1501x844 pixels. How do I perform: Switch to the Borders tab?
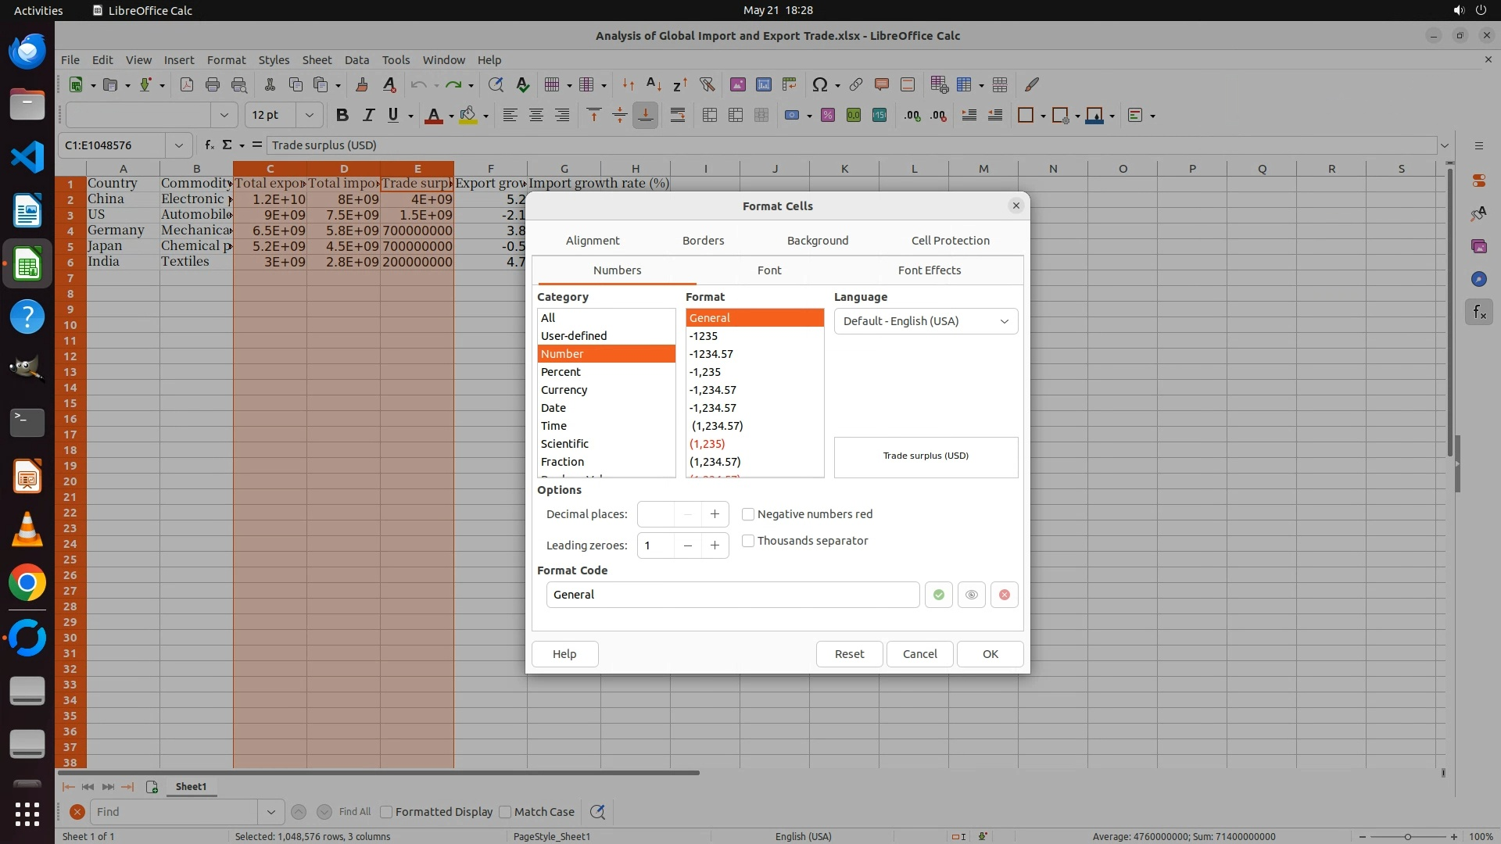click(703, 241)
